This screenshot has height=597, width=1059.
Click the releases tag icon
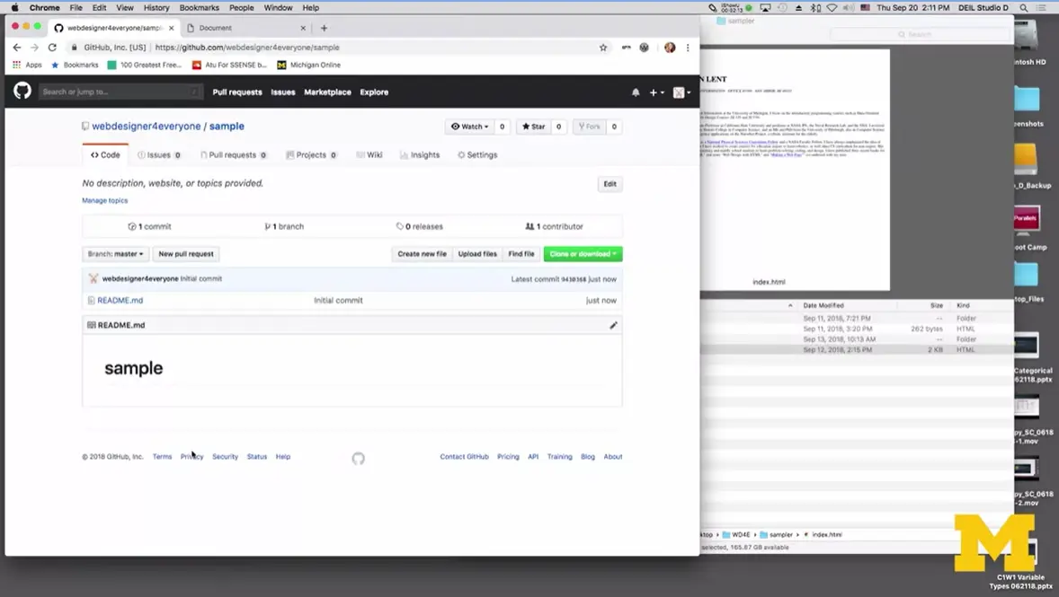point(398,226)
